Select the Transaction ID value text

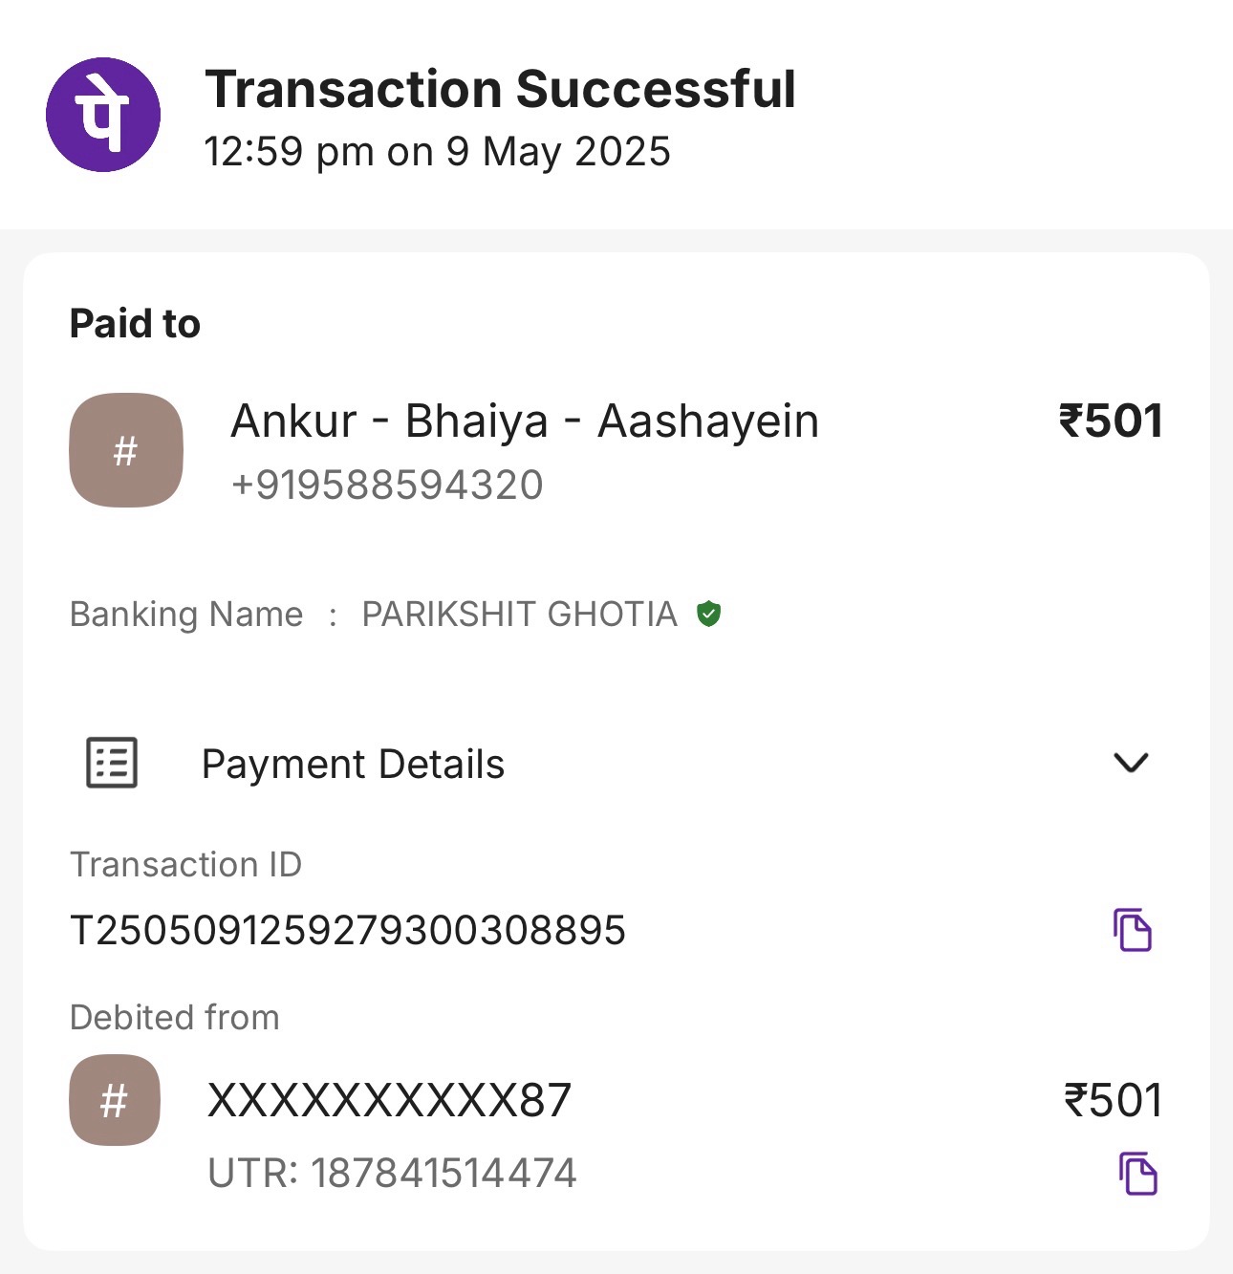coord(348,930)
